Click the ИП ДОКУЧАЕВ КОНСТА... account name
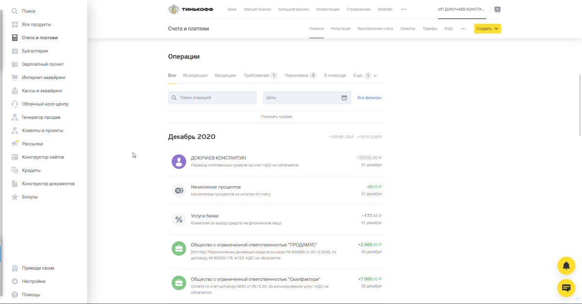 pos(461,9)
